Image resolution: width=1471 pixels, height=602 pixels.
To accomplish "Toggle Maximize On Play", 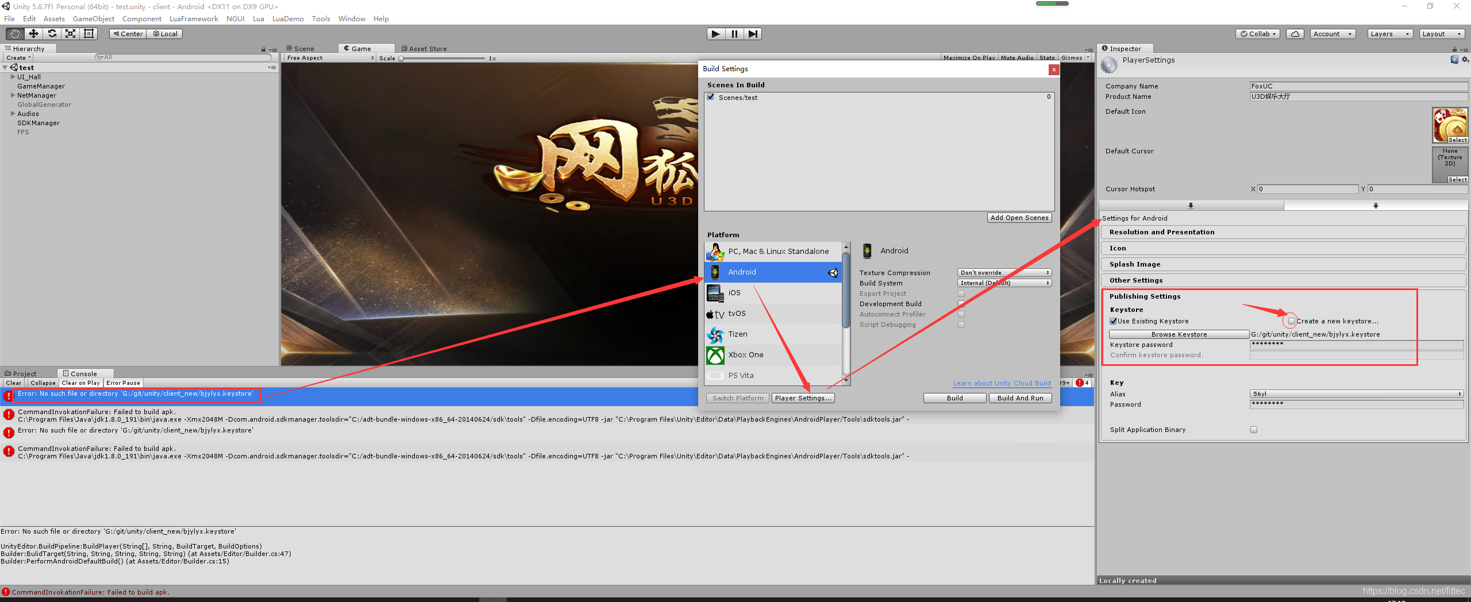I will click(969, 57).
